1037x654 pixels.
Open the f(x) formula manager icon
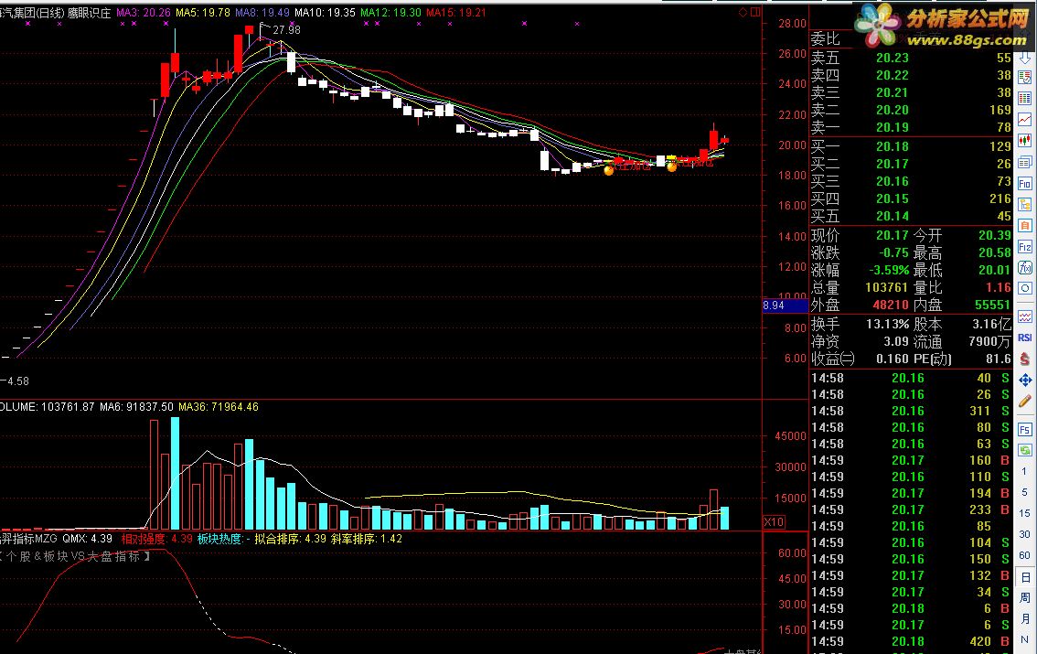pos(1024,268)
